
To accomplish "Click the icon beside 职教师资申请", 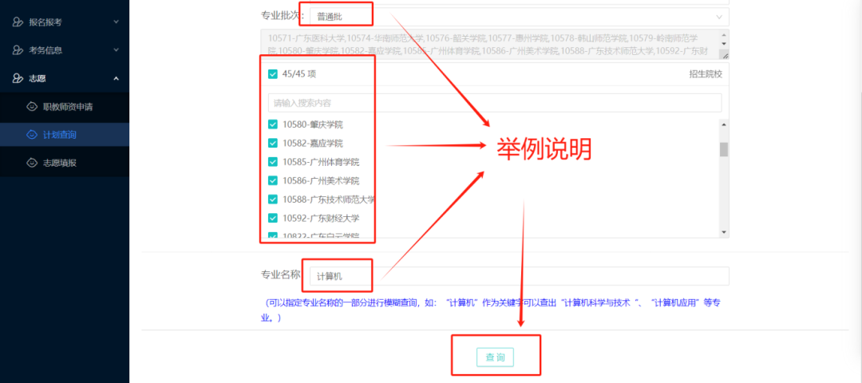I will tap(32, 107).
